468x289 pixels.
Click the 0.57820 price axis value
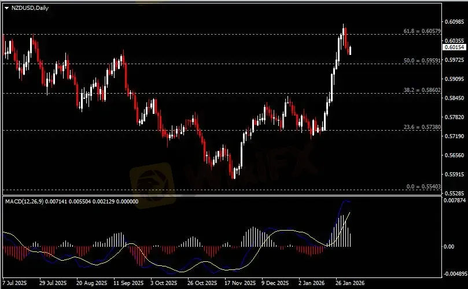pyautogui.click(x=454, y=117)
